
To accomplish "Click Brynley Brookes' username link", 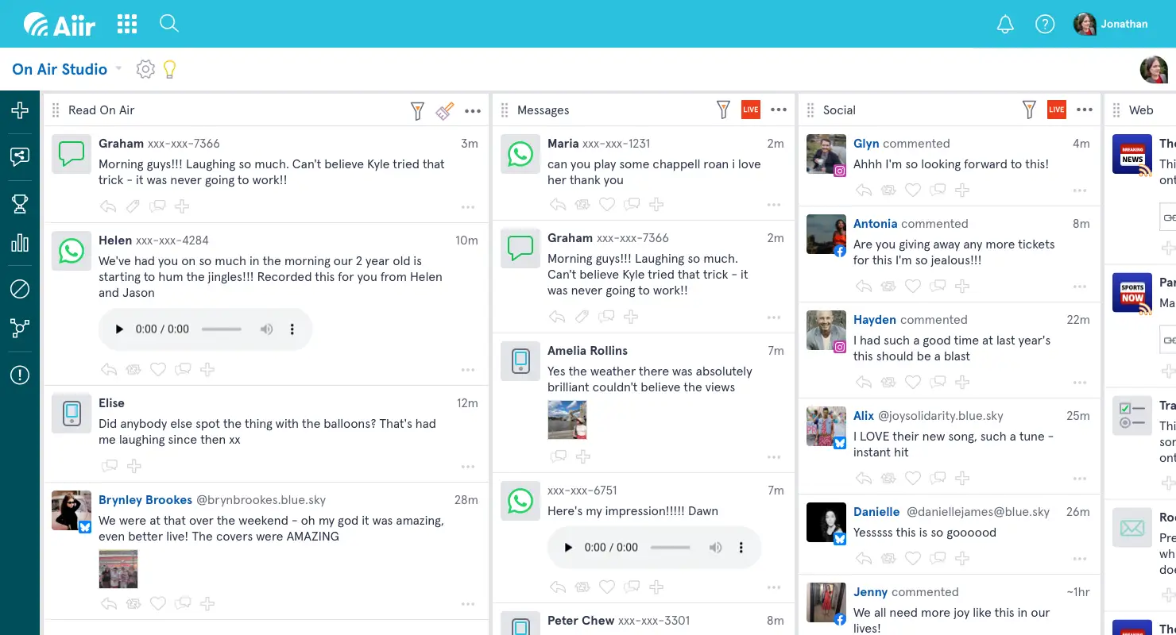I will coord(145,499).
